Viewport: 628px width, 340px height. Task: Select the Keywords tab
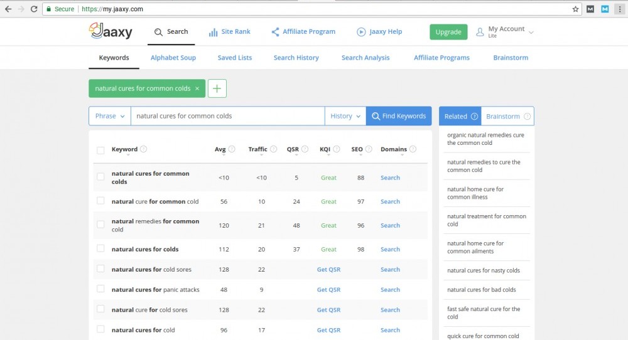114,58
